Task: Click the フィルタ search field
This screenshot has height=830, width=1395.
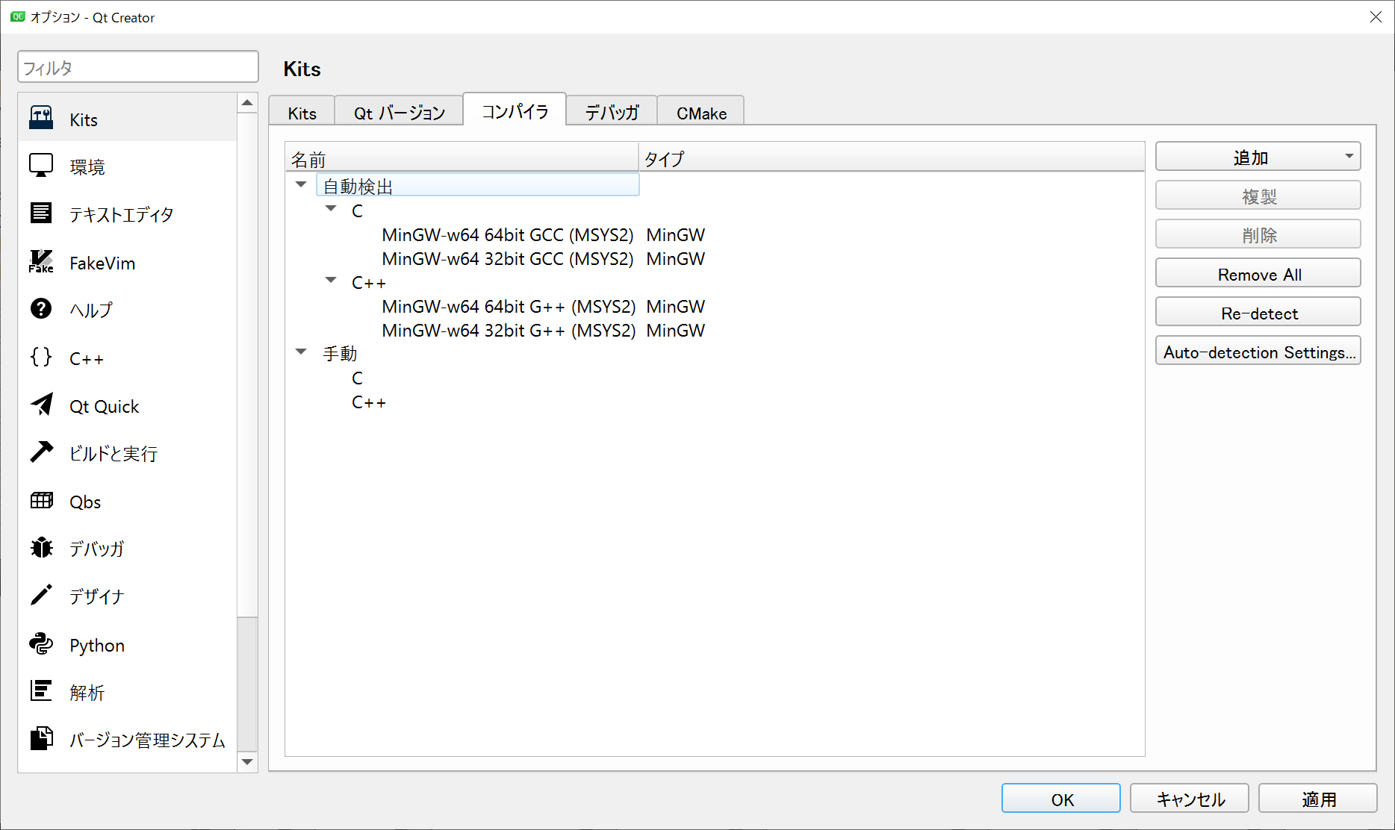Action: tap(138, 67)
